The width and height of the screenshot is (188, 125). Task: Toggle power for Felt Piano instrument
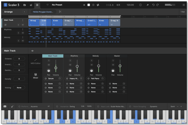(x=88, y=79)
